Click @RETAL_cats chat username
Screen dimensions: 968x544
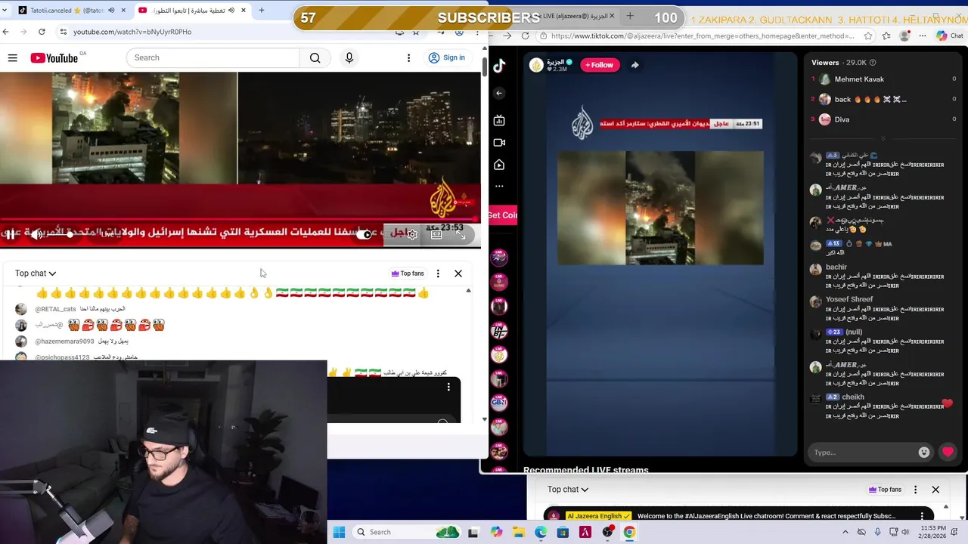click(56, 309)
